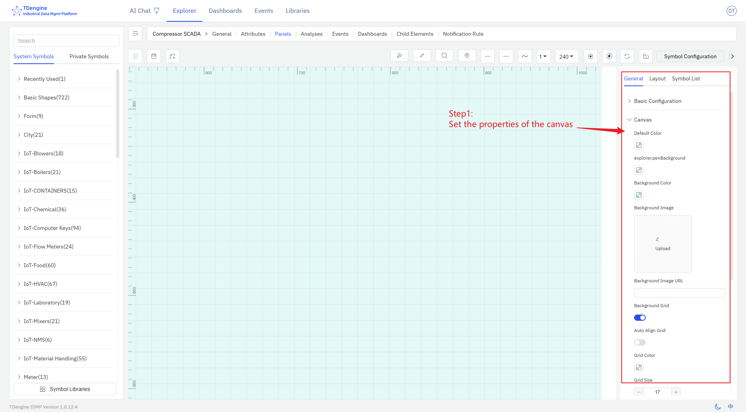The image size is (746, 412).
Task: Click the refresh icon in toolbar
Action: pos(627,56)
